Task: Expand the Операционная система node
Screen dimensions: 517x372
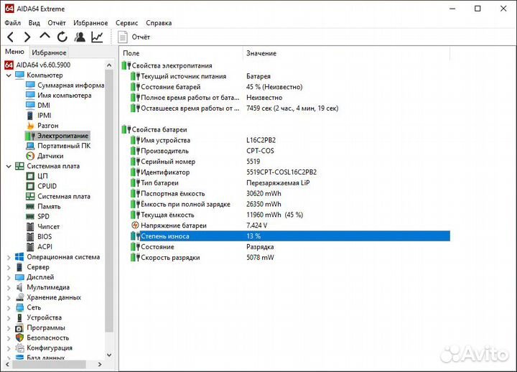Action: tap(9, 257)
